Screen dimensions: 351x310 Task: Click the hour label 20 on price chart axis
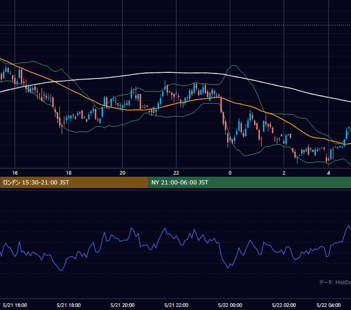click(x=122, y=173)
